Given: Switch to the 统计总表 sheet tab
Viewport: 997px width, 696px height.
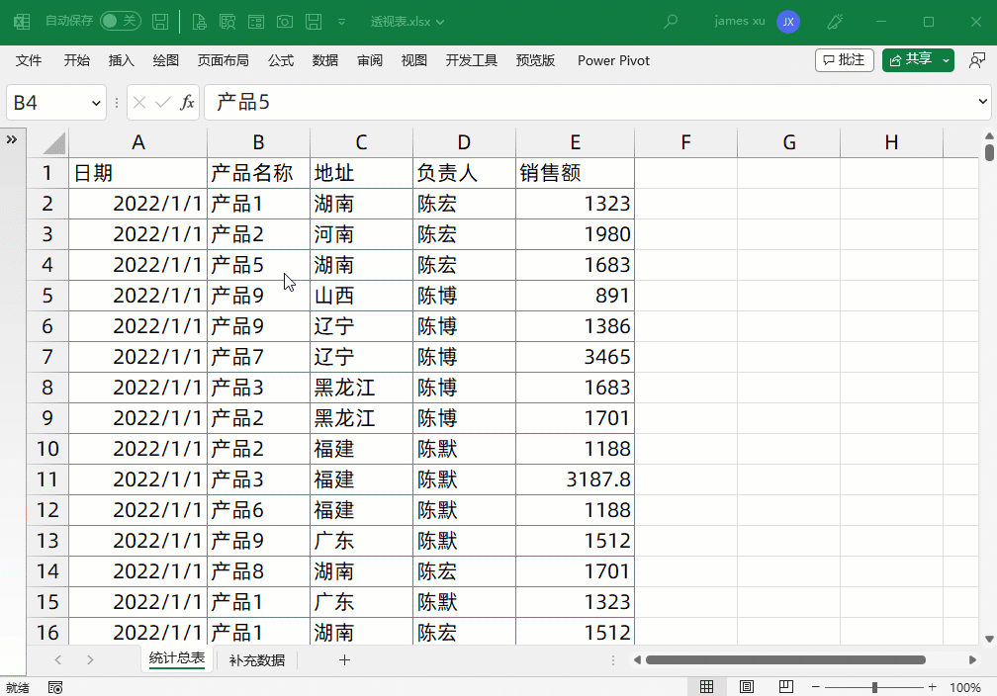Looking at the screenshot, I should (177, 659).
